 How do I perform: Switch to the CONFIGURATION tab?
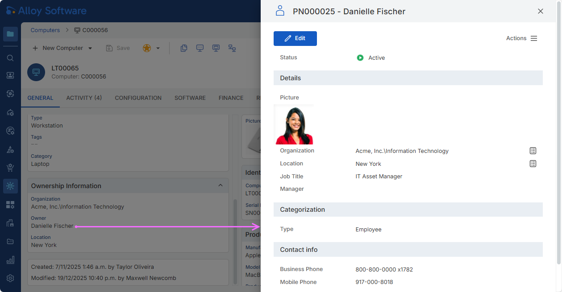(x=138, y=98)
